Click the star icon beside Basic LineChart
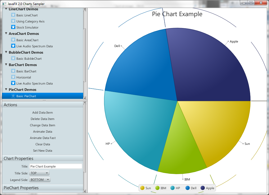 point(13,15)
